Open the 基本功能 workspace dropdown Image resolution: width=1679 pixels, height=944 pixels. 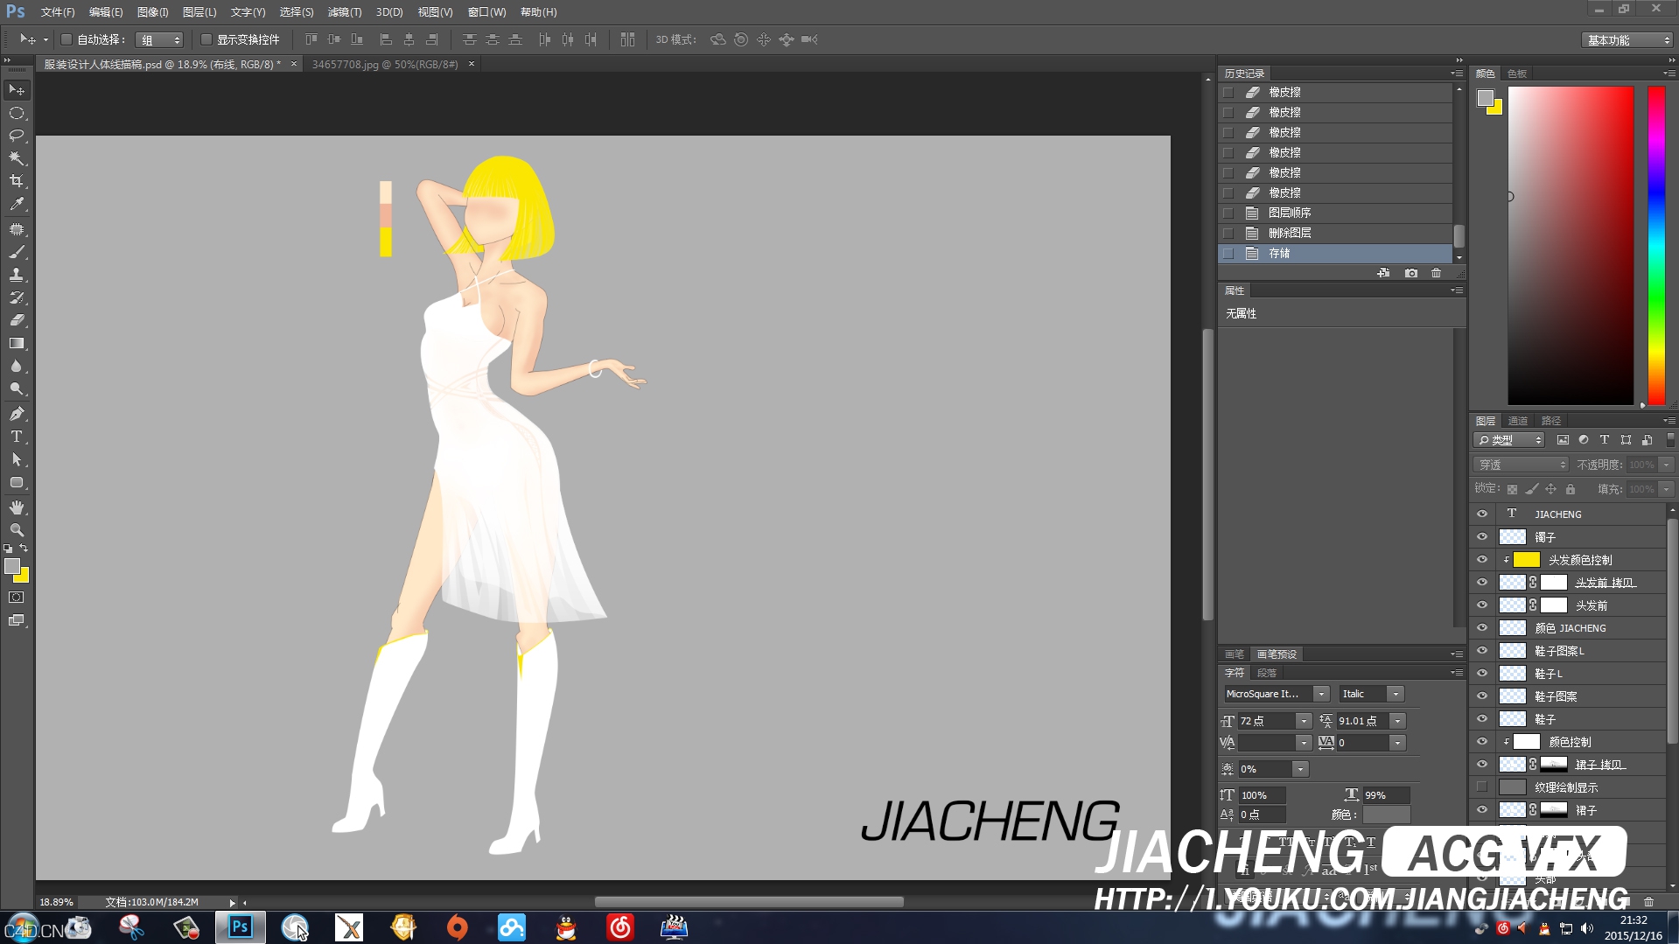click(1627, 40)
